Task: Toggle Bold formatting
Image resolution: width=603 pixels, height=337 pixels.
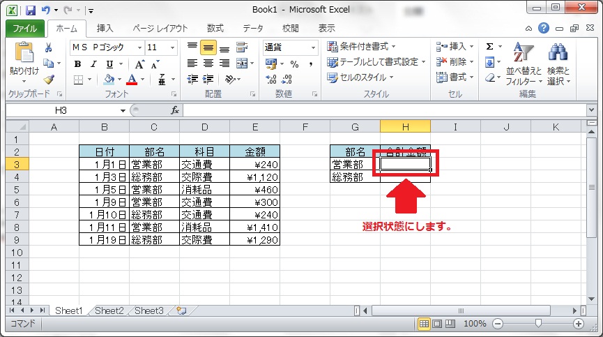Action: [77, 64]
